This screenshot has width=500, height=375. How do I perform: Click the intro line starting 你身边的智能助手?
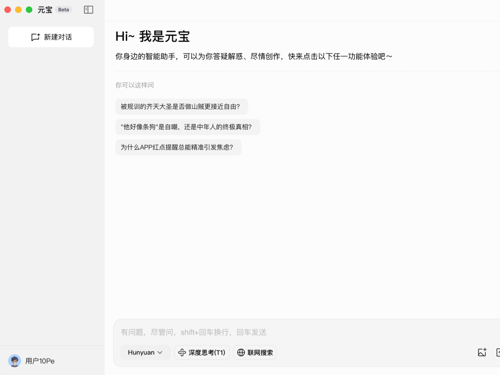click(254, 56)
